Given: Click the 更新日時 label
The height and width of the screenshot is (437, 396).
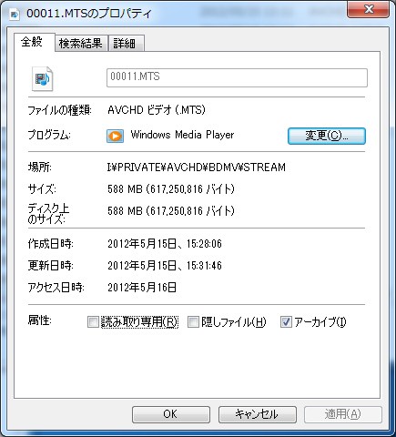Looking at the screenshot, I should 51,266.
